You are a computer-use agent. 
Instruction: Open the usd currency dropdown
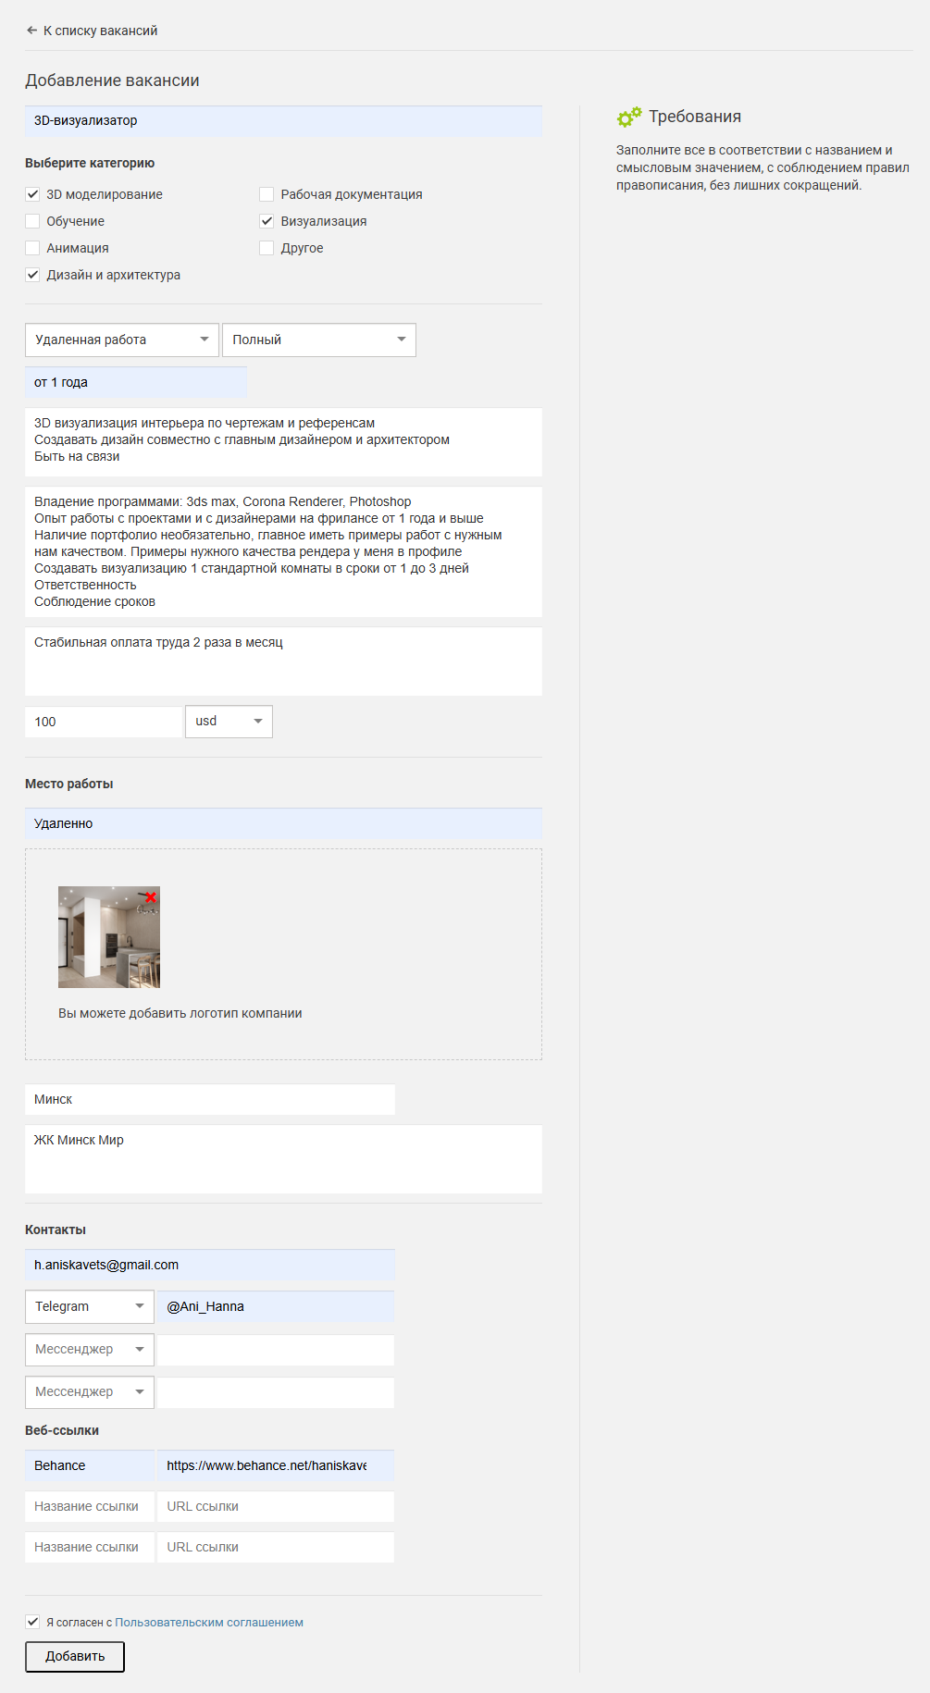[x=229, y=722]
